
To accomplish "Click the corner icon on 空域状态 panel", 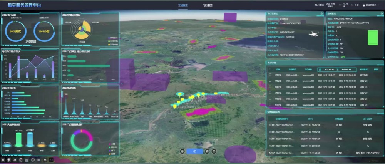I will (x=381, y=14).
